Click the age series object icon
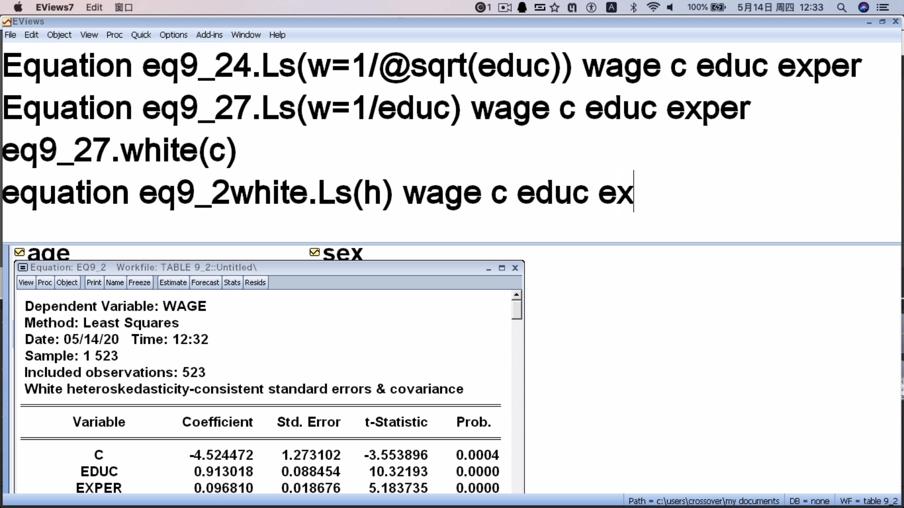The image size is (904, 508). [x=19, y=253]
